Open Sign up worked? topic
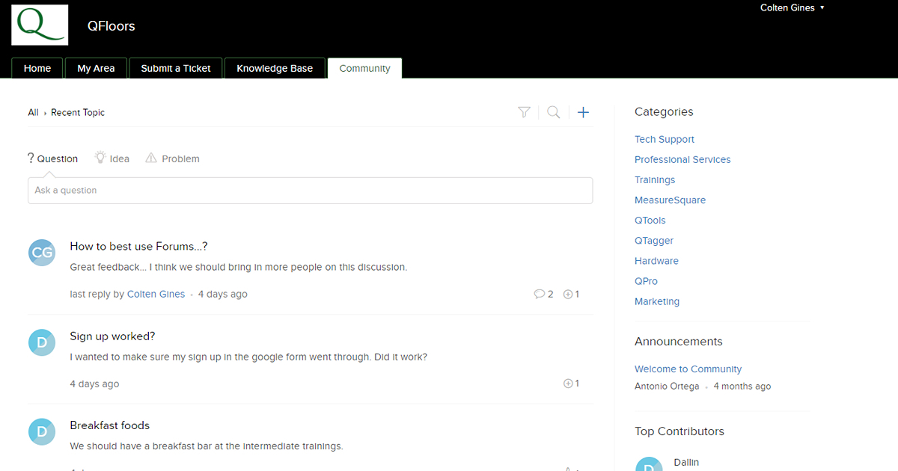Image resolution: width=898 pixels, height=471 pixels. [112, 336]
